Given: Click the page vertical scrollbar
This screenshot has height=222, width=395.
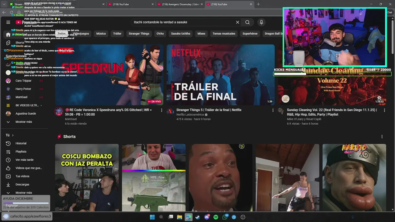Looking at the screenshot, I should (393, 37).
